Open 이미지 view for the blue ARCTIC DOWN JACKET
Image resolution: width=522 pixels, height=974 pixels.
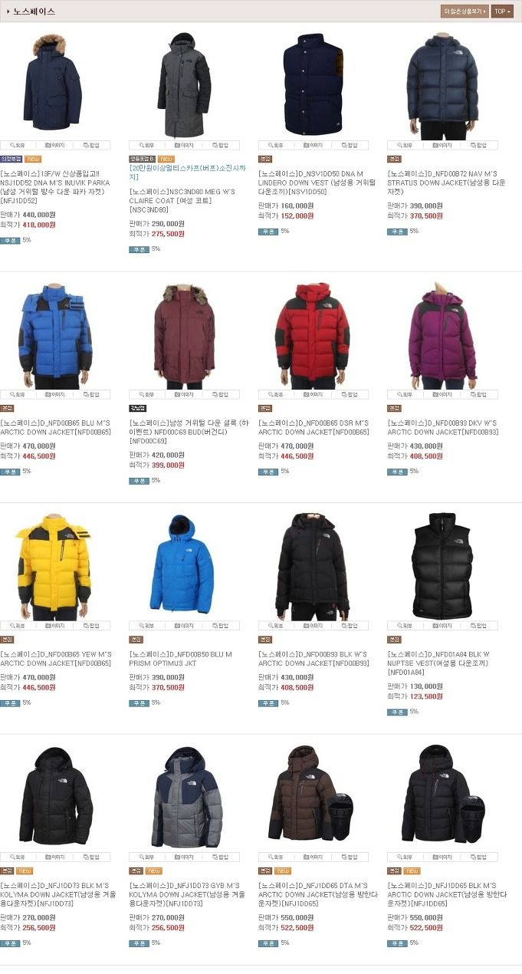pos(55,394)
